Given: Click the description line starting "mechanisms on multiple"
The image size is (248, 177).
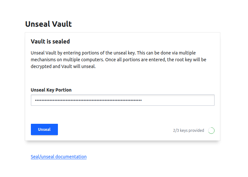Looking at the screenshot, I should pyautogui.click(x=118, y=60).
